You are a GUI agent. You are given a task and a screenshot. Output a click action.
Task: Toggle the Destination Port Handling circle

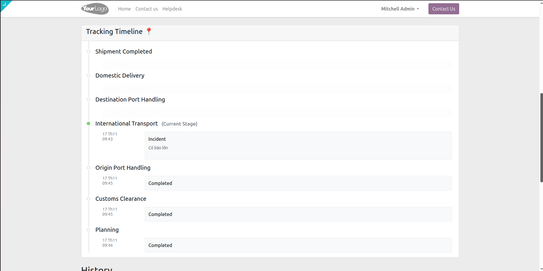88,100
